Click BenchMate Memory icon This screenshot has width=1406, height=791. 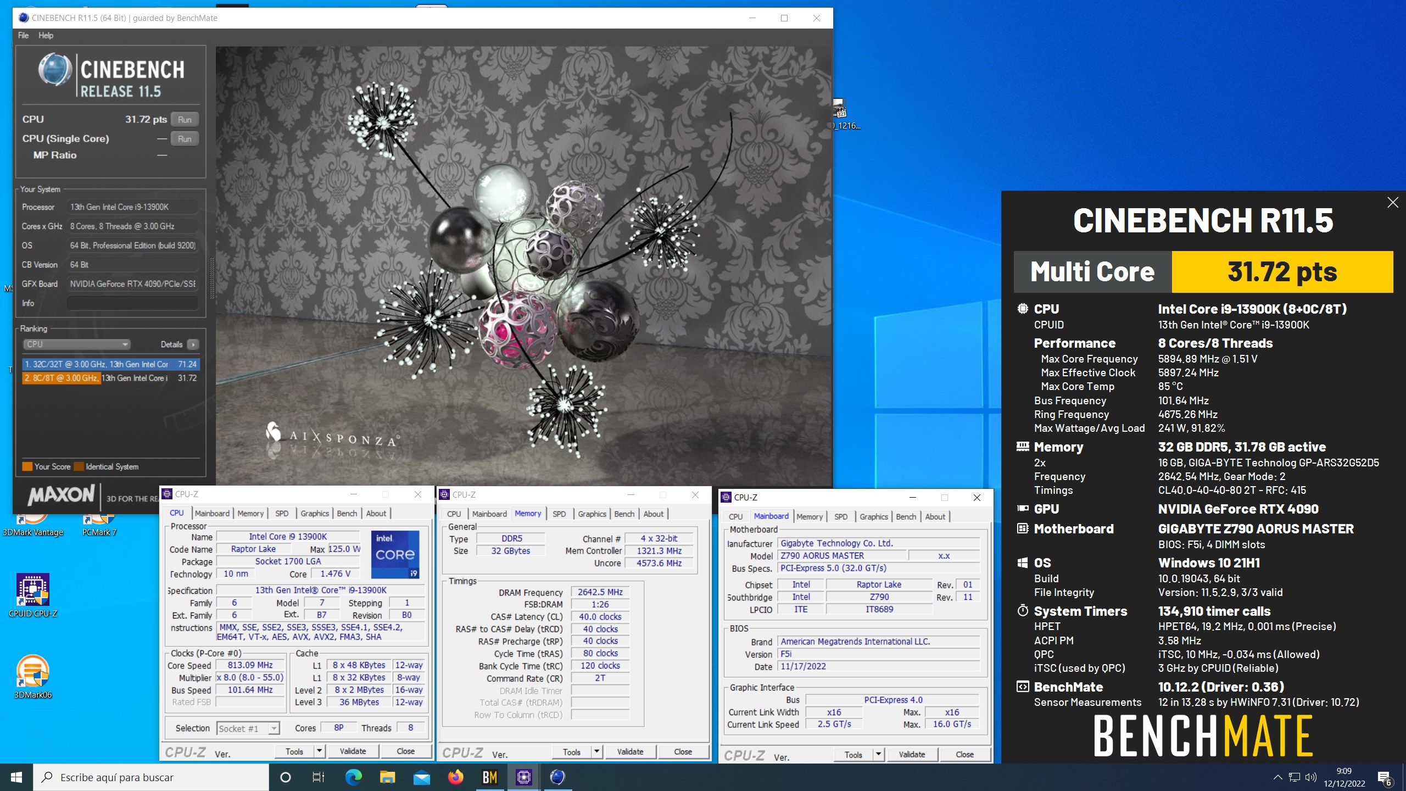point(1023,447)
